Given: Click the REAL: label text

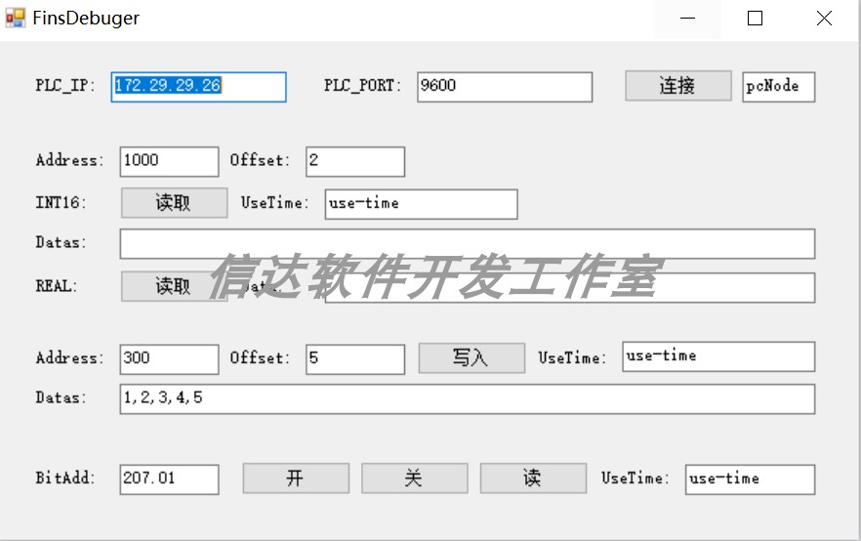Looking at the screenshot, I should coord(56,286).
